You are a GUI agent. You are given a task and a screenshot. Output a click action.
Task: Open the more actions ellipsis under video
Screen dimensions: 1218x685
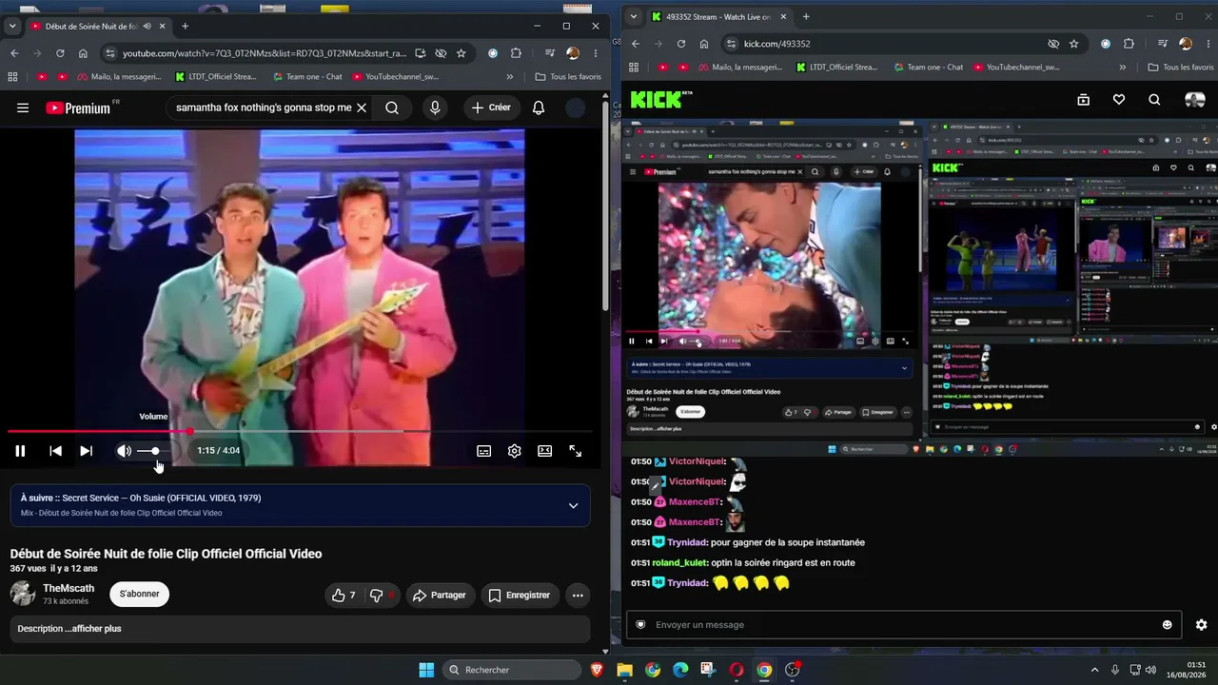pos(578,596)
